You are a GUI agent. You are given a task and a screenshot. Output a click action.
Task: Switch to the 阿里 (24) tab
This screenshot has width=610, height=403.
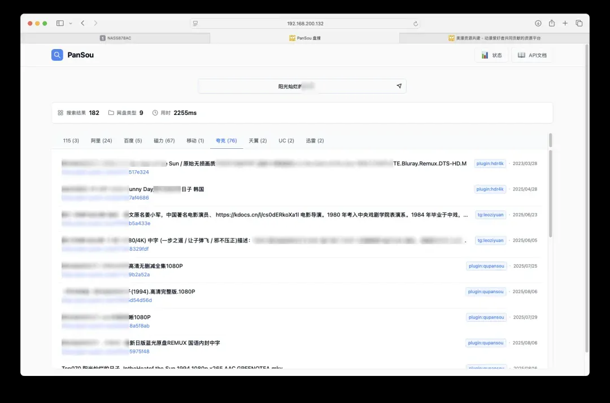point(102,141)
